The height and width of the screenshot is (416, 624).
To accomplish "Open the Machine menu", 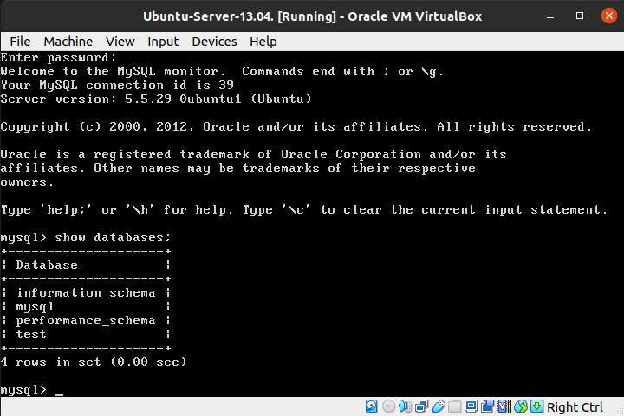I will 68,42.
